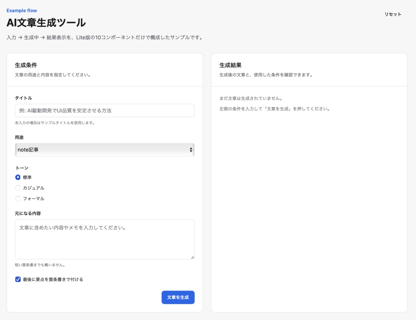This screenshot has width=416, height=320.
Task: Click the Example flow link text
Action: pos(22,11)
